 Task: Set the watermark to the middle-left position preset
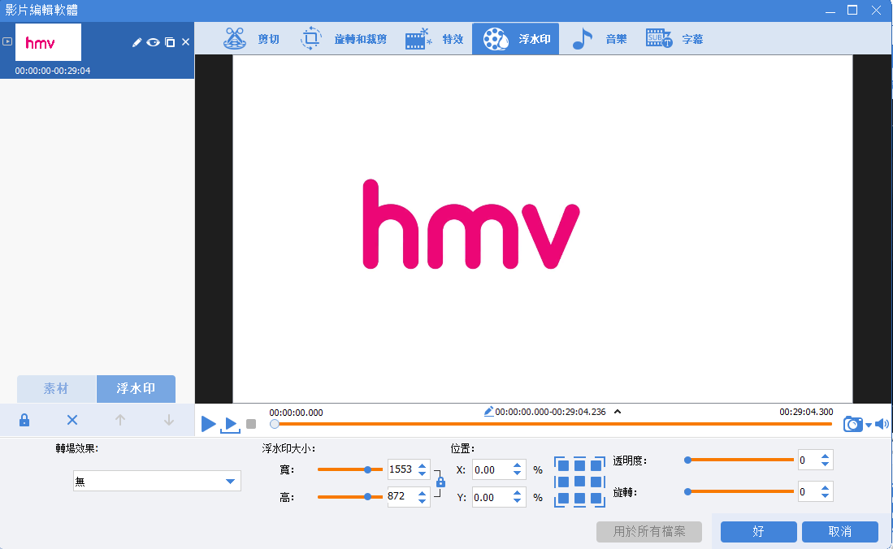coord(562,482)
